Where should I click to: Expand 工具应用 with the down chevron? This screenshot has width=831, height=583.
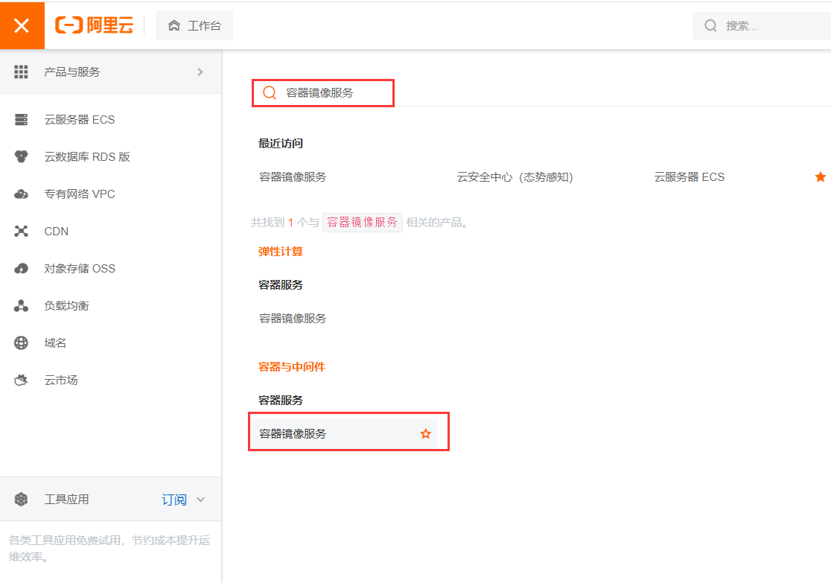(x=200, y=500)
